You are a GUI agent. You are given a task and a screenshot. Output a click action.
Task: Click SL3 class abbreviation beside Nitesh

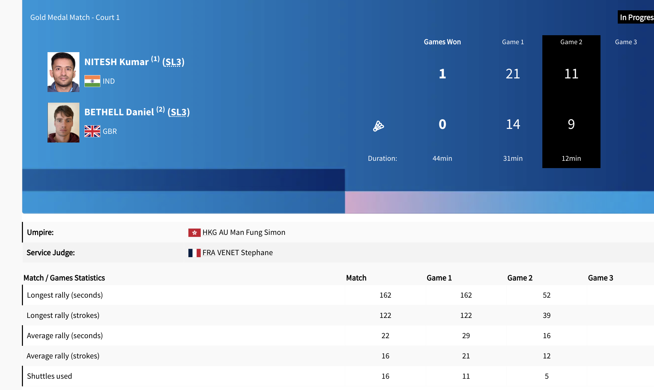[x=173, y=62]
